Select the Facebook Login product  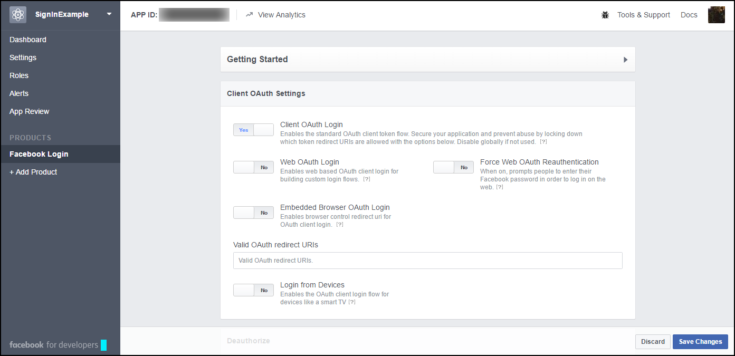[60, 154]
